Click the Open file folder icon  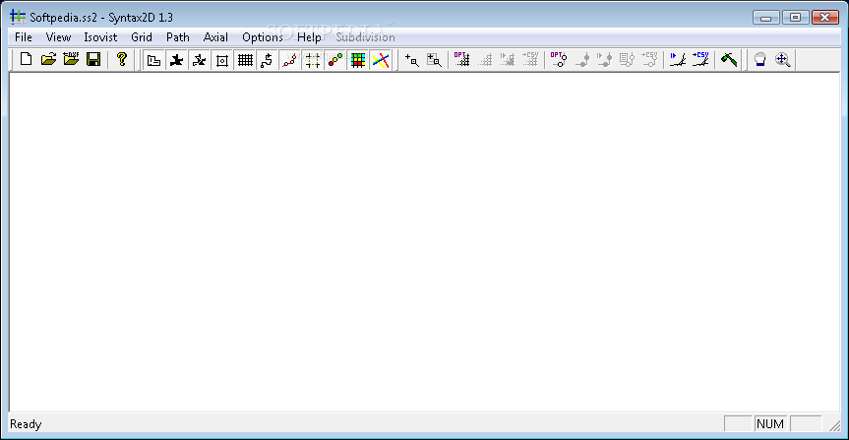coord(49,59)
